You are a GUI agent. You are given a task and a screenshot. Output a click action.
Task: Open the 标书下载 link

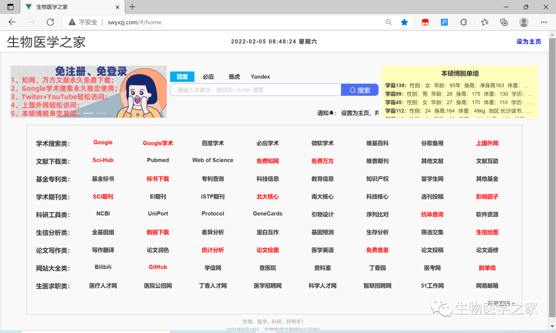pos(158,179)
